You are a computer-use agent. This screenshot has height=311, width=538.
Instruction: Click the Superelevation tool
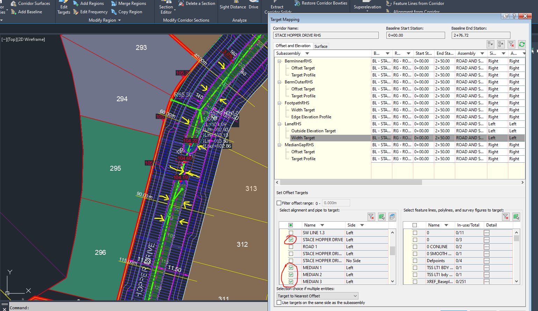(x=367, y=6)
